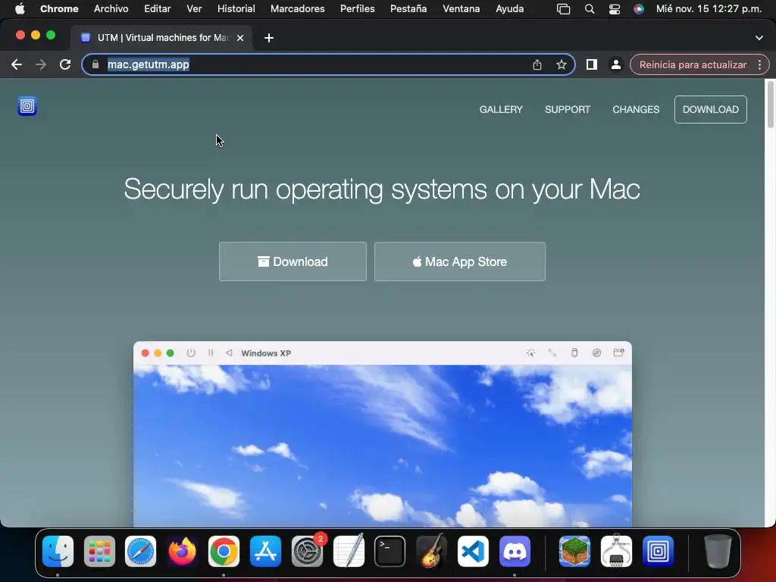This screenshot has width=776, height=582.
Task: Open the Pestaña menu
Action: click(408, 8)
